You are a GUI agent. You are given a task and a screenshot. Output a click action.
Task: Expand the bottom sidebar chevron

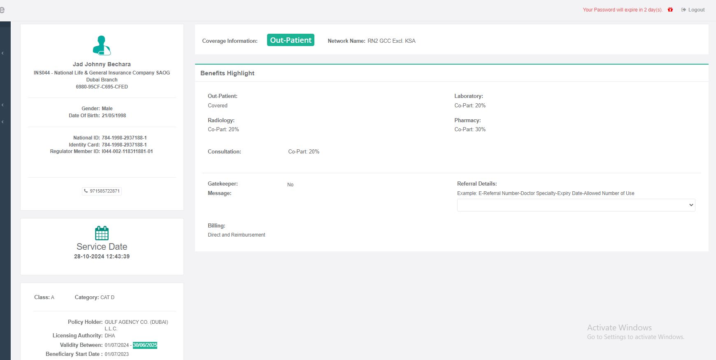pos(3,122)
